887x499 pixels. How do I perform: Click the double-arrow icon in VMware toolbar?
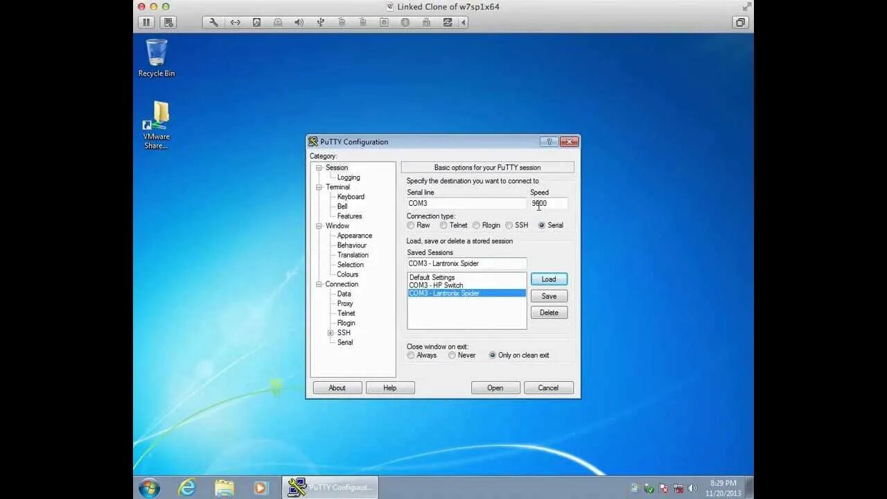tap(235, 22)
